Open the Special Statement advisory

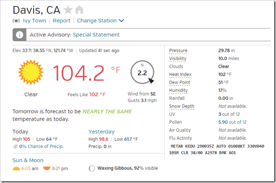click(x=96, y=35)
